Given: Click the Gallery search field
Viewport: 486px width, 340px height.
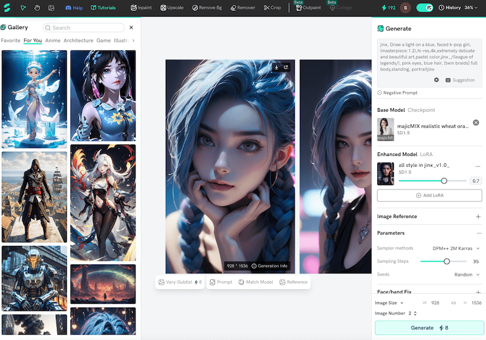Looking at the screenshot, I should coord(84,27).
